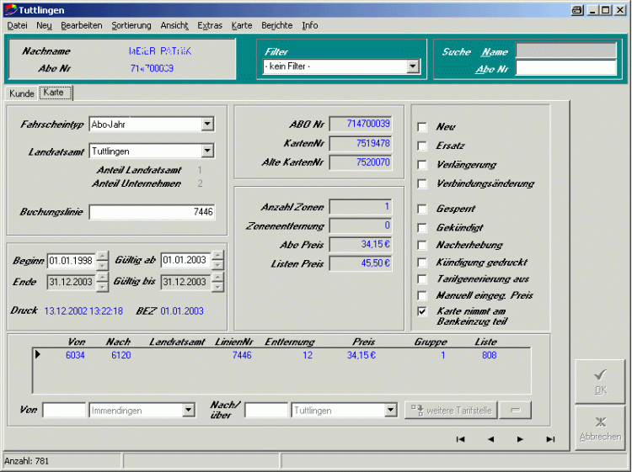Screen dimensions: 632x472
Task: Uncheck Karte nimmt am Bankeinzug teil
Action: pyautogui.click(x=422, y=311)
